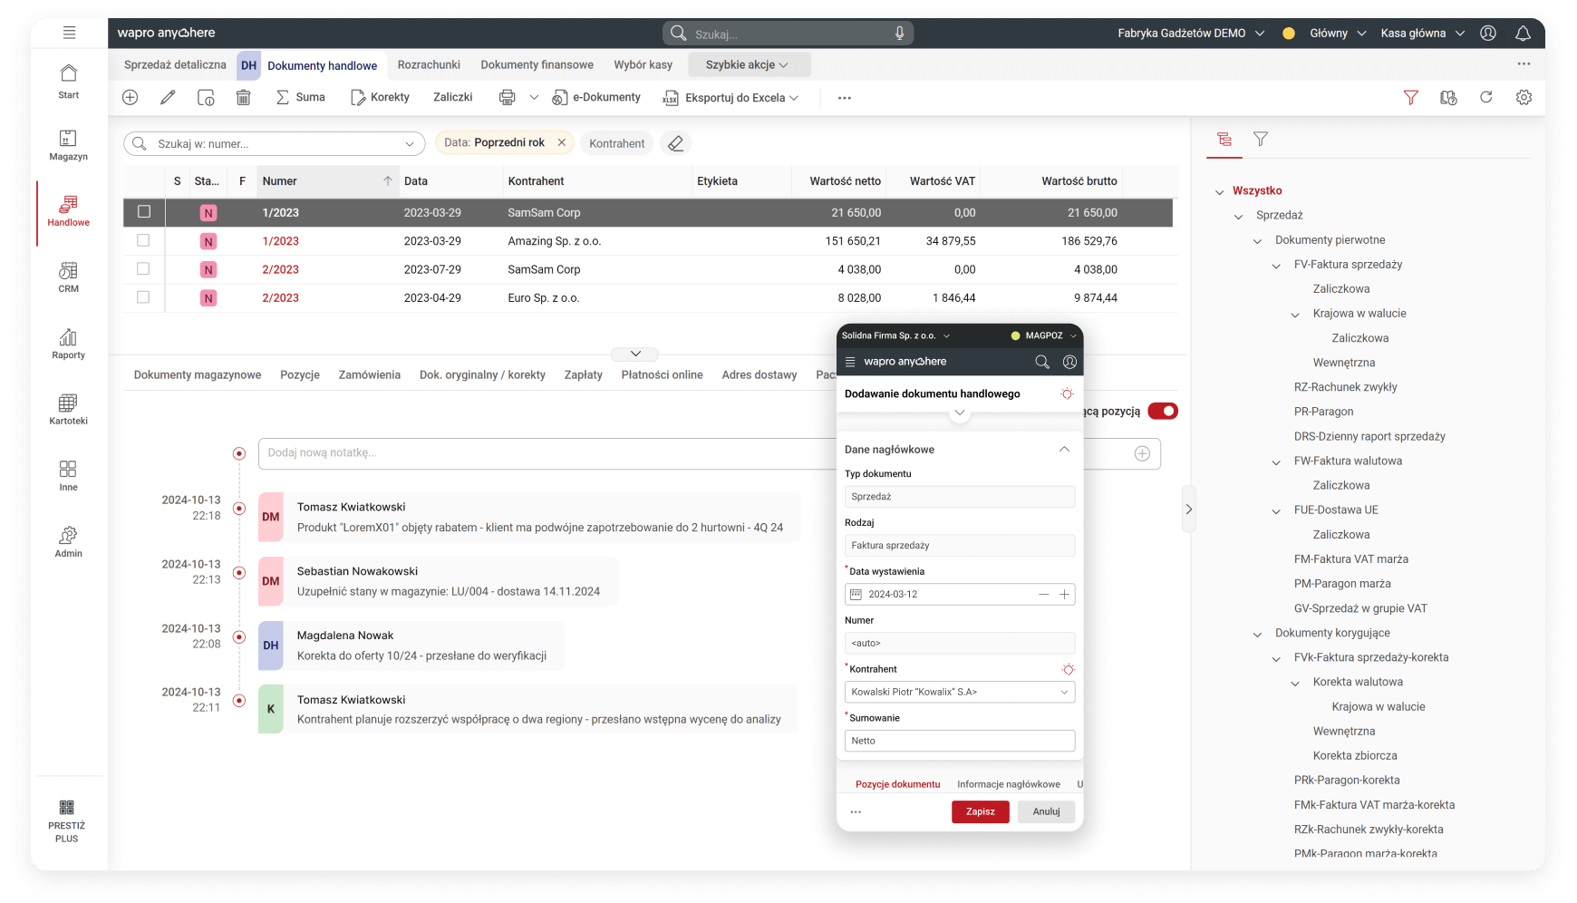Expand the Szybkie akcje dropdown
The width and height of the screenshot is (1577, 903).
[x=748, y=65]
